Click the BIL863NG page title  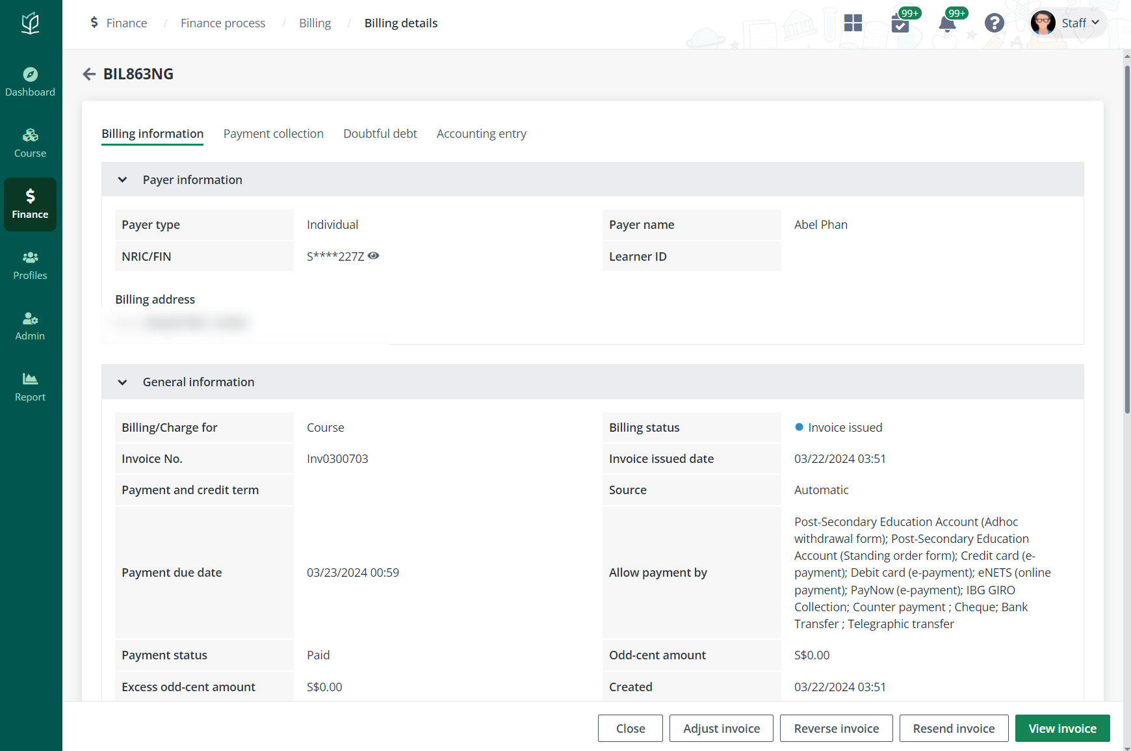pyautogui.click(x=138, y=74)
